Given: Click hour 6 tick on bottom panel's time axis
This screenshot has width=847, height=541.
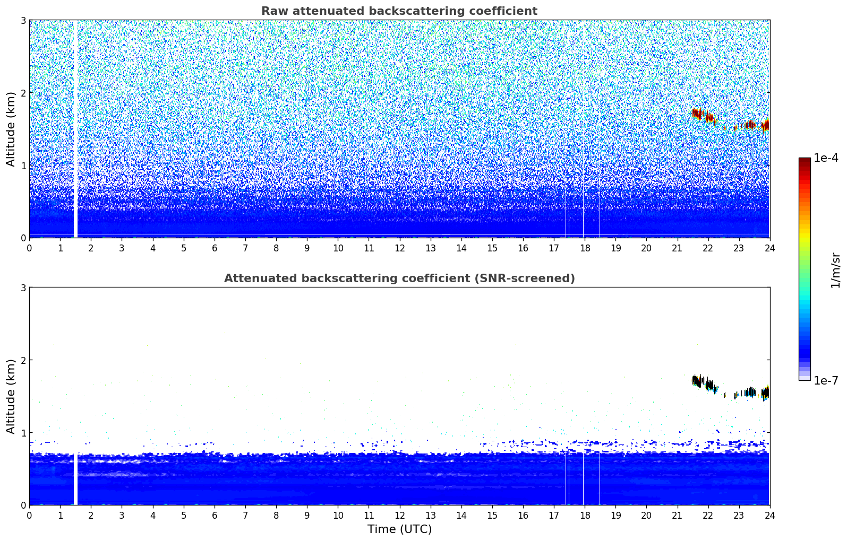Looking at the screenshot, I should (x=215, y=516).
